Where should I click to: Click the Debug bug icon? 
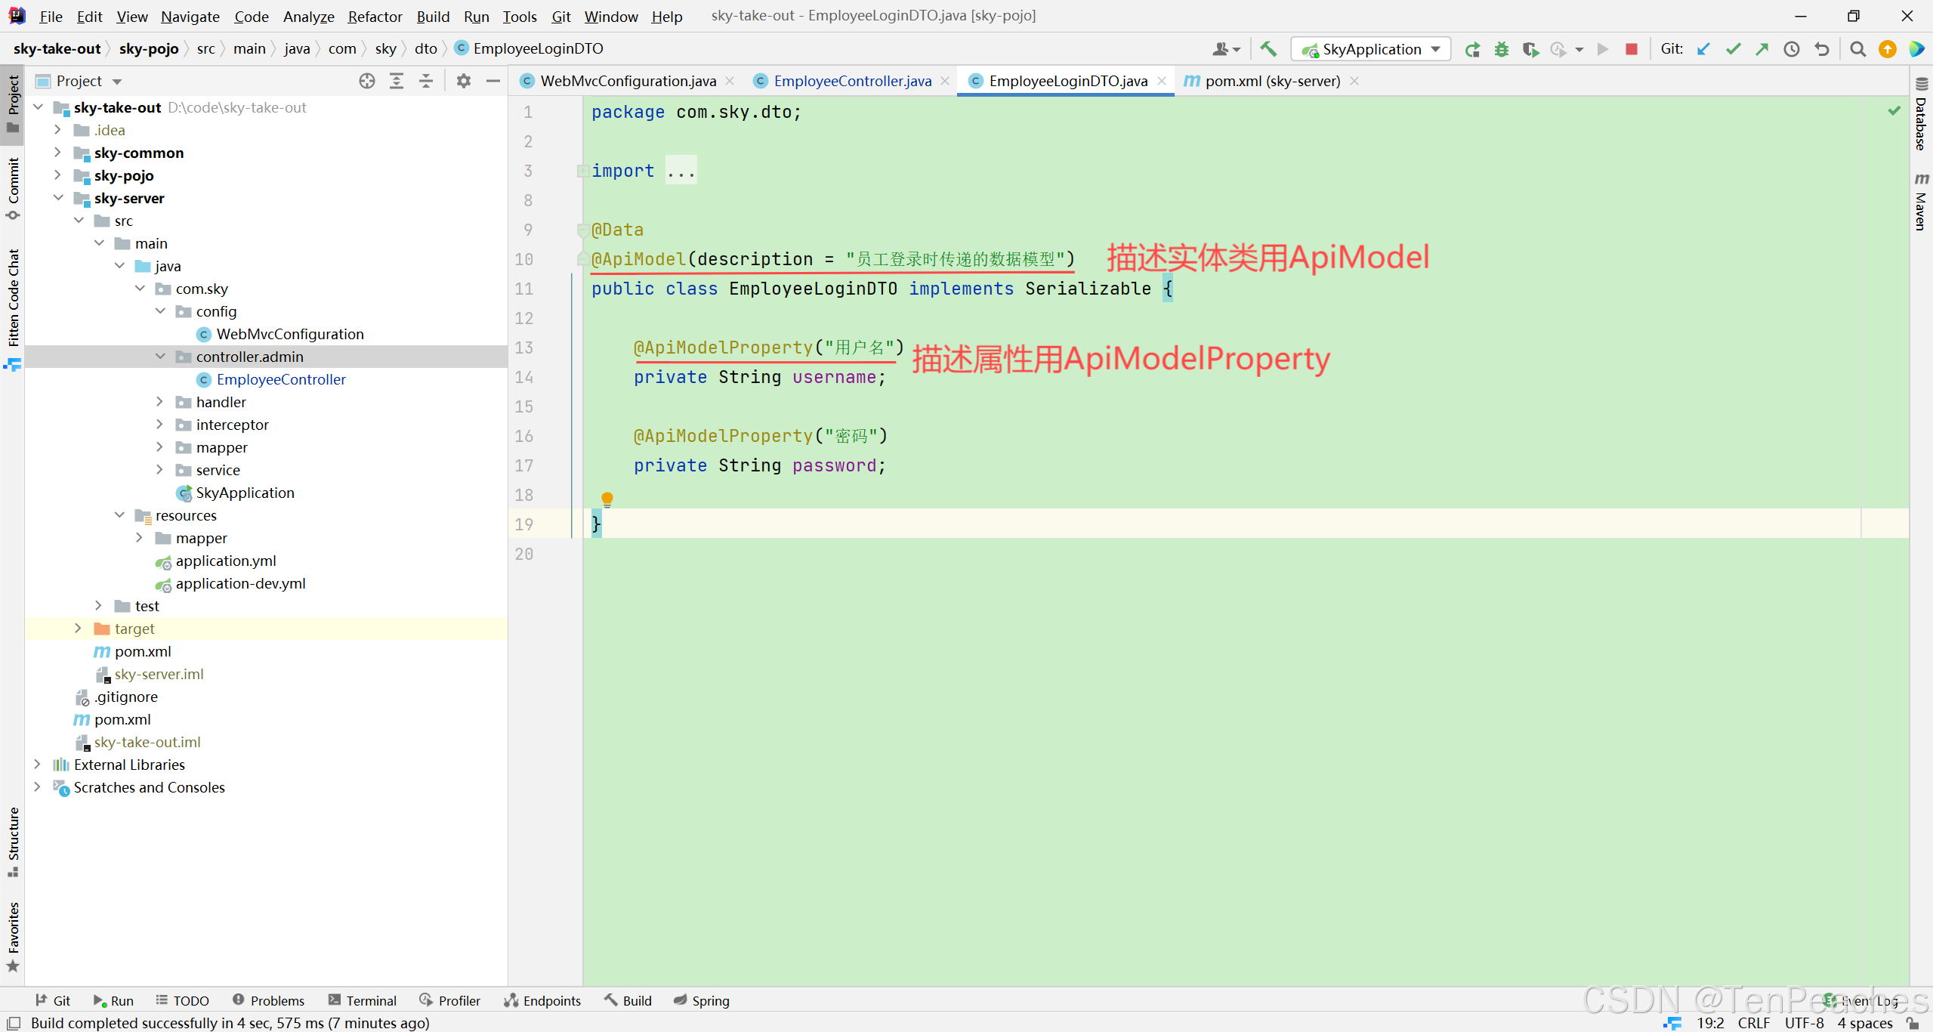pos(1501,49)
